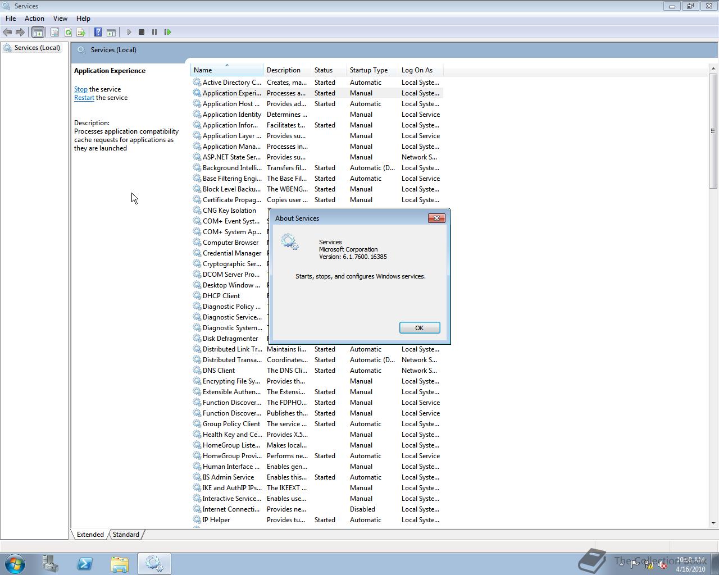Click the volume speaker tray icon
This screenshot has width=719, height=575.
[x=662, y=565]
